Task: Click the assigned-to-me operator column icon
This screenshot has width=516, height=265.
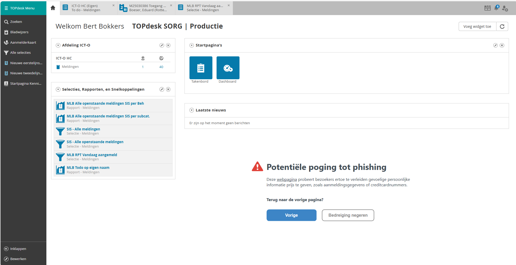Action: (x=143, y=58)
